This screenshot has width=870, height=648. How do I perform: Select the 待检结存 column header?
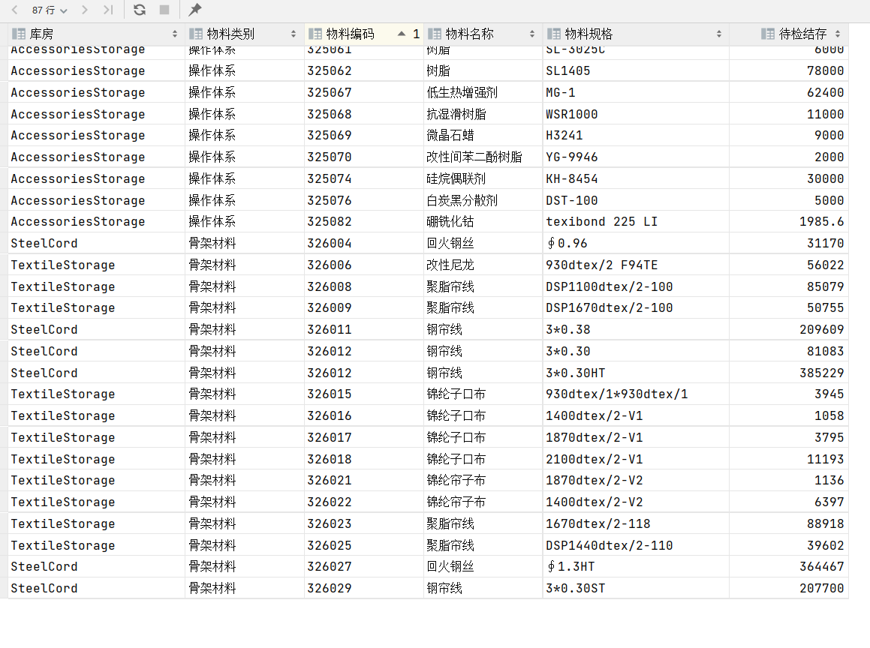789,34
